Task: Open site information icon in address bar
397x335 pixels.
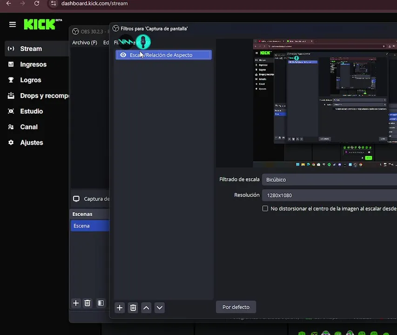Action: (x=54, y=4)
